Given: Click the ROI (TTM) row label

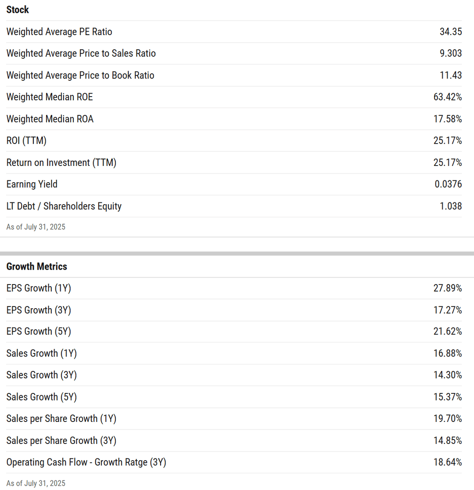Looking at the screenshot, I should tap(26, 141).
